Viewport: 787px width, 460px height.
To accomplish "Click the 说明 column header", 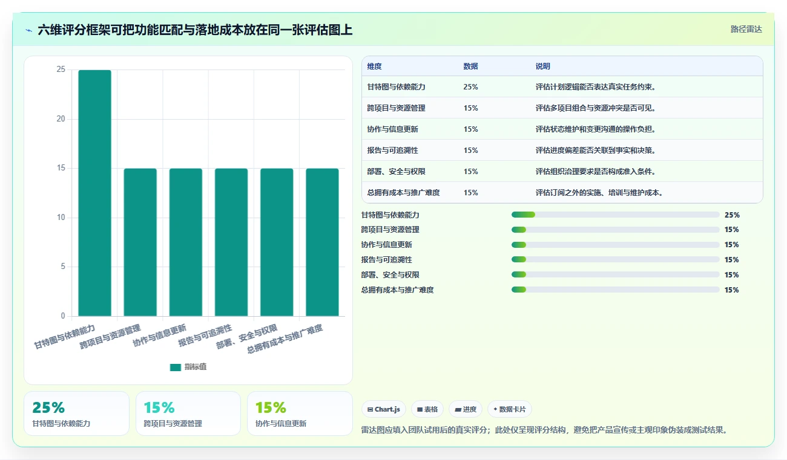I will tap(542, 66).
